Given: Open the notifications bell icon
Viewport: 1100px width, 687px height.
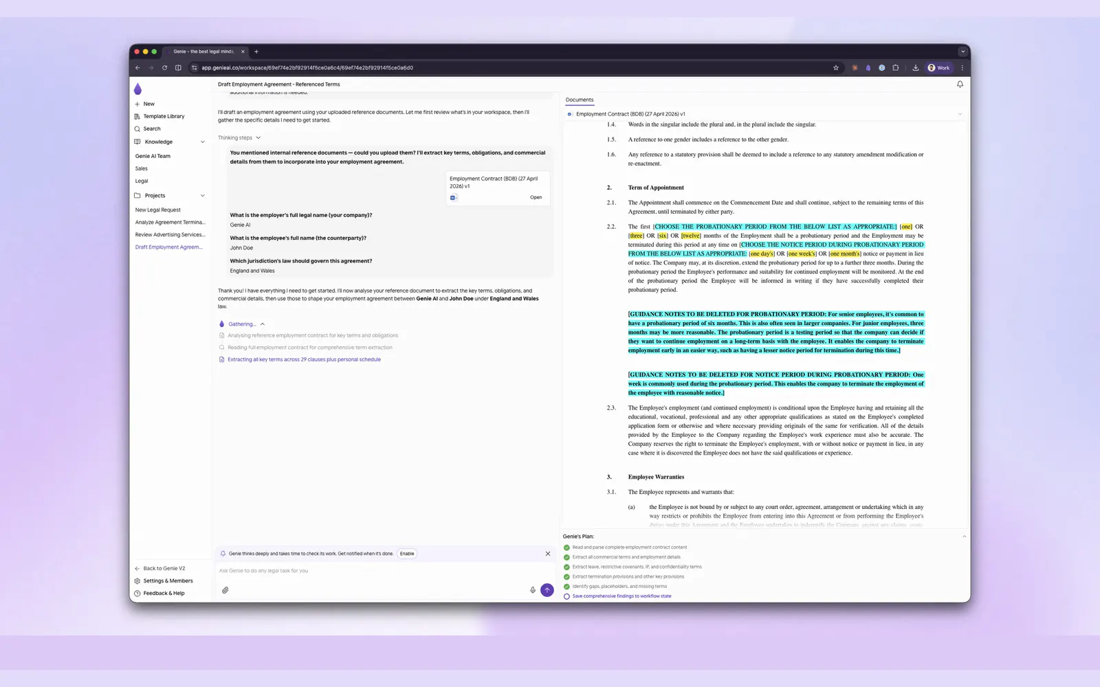Looking at the screenshot, I should [960, 84].
